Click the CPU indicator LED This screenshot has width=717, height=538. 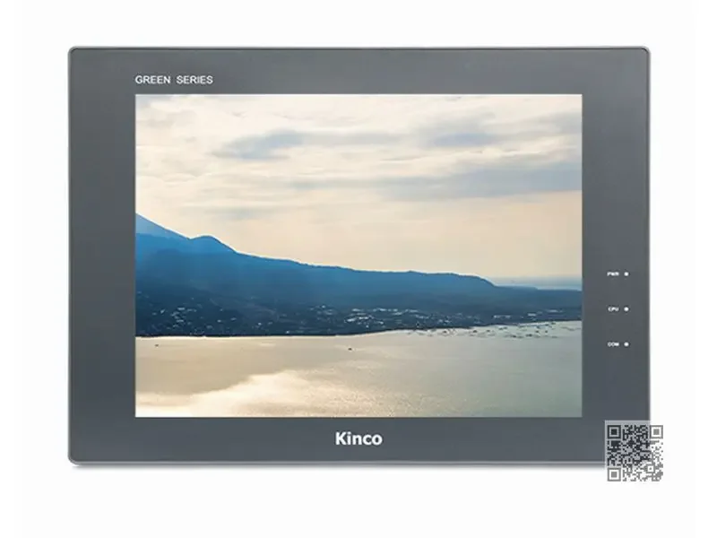tap(626, 309)
